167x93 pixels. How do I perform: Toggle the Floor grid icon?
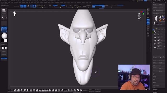point(148,17)
